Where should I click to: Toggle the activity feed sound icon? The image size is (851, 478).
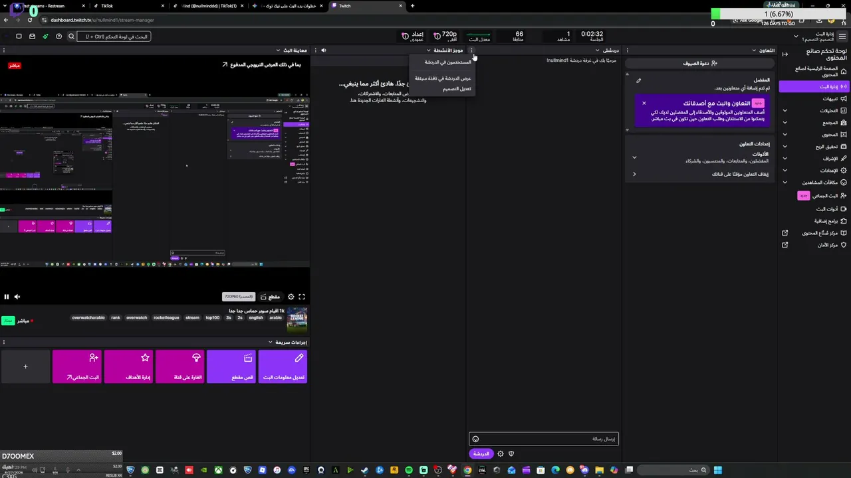323,50
